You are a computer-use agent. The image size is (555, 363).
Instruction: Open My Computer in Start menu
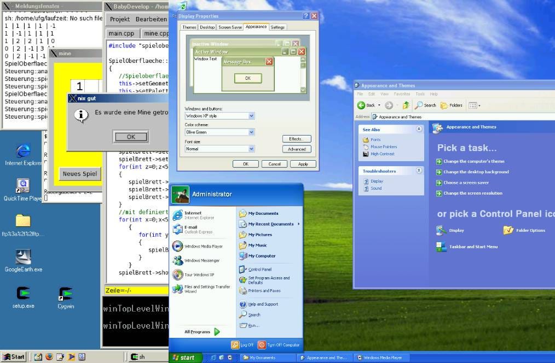[x=257, y=256]
